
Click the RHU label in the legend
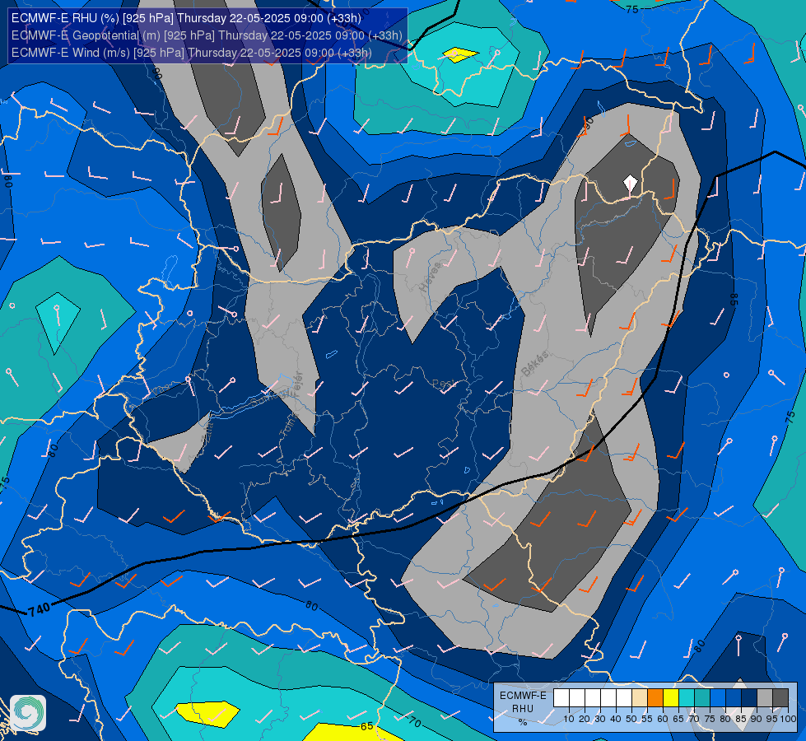point(523,709)
